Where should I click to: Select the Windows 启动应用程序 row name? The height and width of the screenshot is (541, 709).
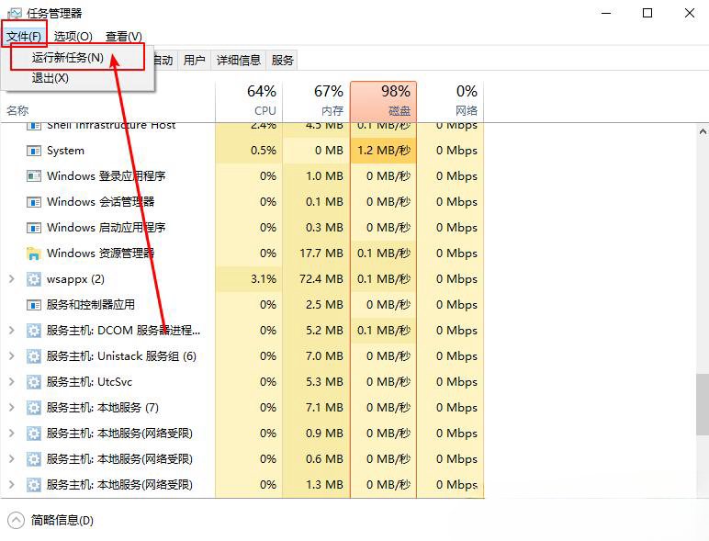pos(107,228)
